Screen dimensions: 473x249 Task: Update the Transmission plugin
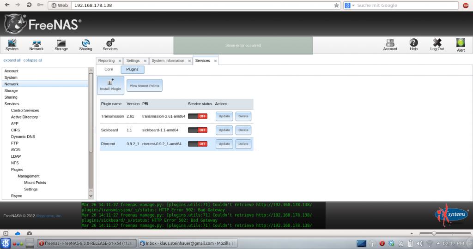coord(224,116)
